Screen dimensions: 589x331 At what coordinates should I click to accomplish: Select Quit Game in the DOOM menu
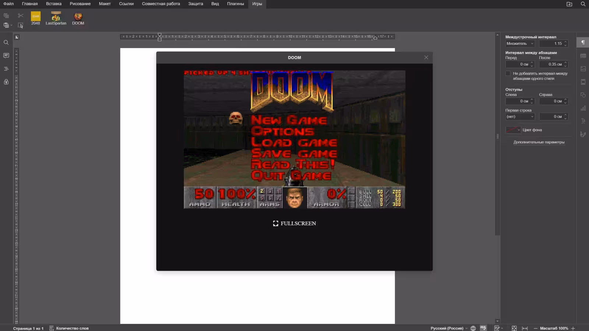tap(291, 175)
